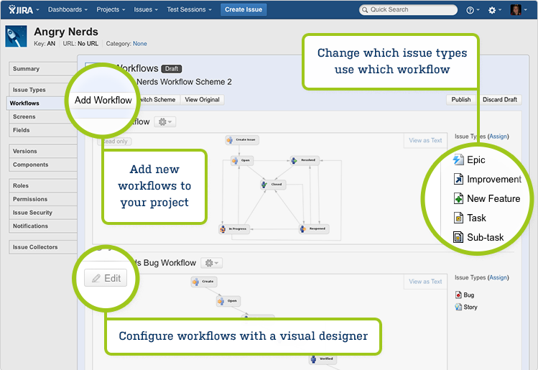Screen dimensions: 538x370
Task: Click the Improvement issue type icon
Action: 458,179
